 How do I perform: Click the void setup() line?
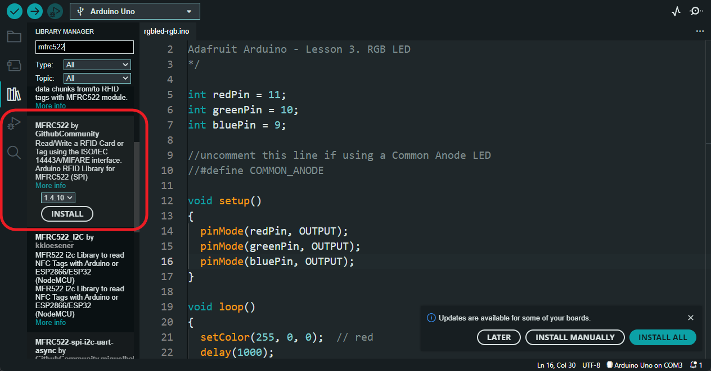225,201
